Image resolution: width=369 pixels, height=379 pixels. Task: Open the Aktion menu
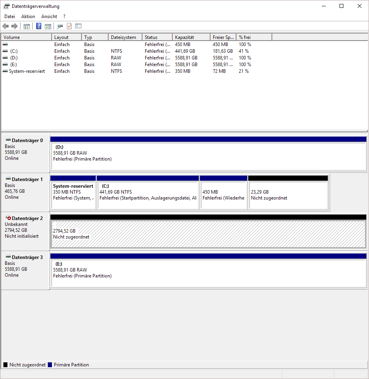point(28,17)
